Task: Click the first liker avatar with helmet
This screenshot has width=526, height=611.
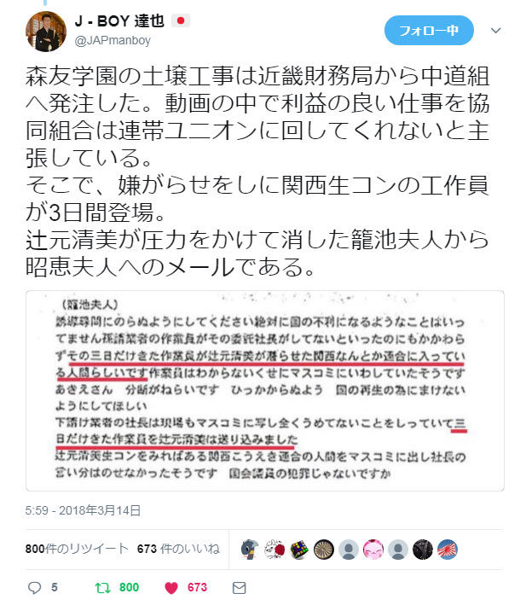Action: (250, 550)
